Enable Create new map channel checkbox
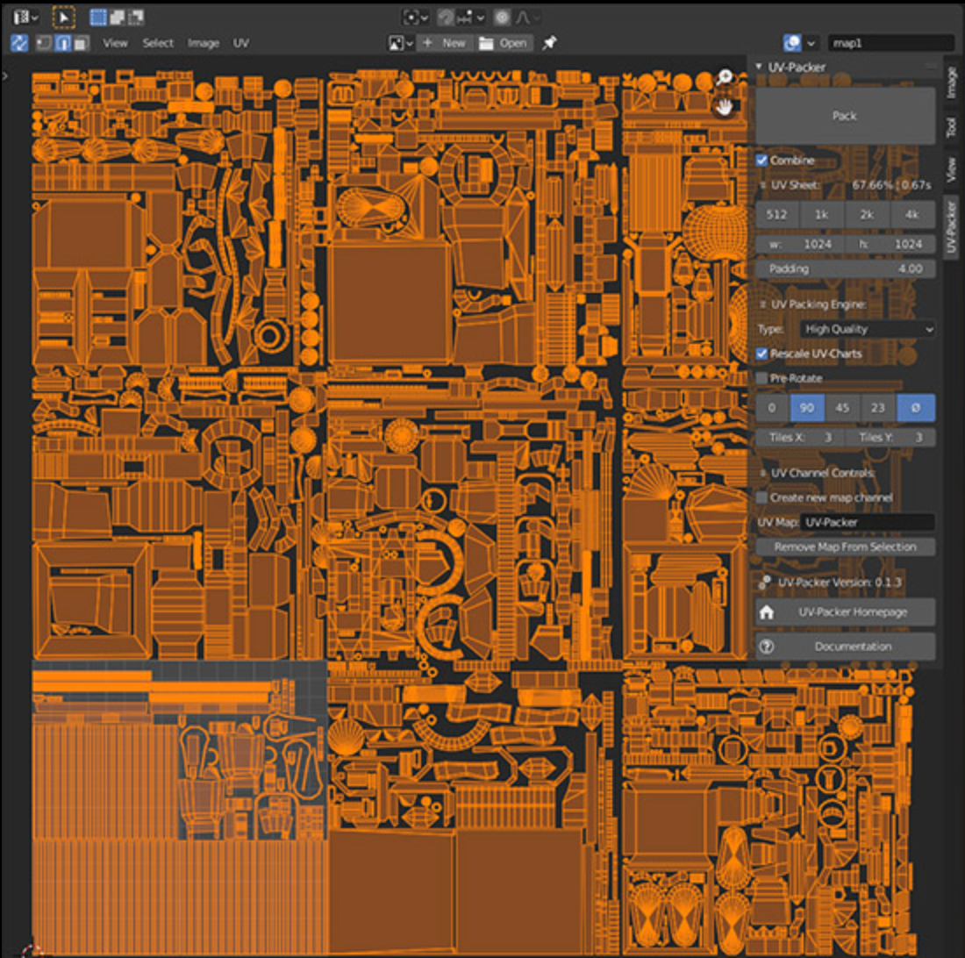This screenshot has width=965, height=958. [x=761, y=497]
